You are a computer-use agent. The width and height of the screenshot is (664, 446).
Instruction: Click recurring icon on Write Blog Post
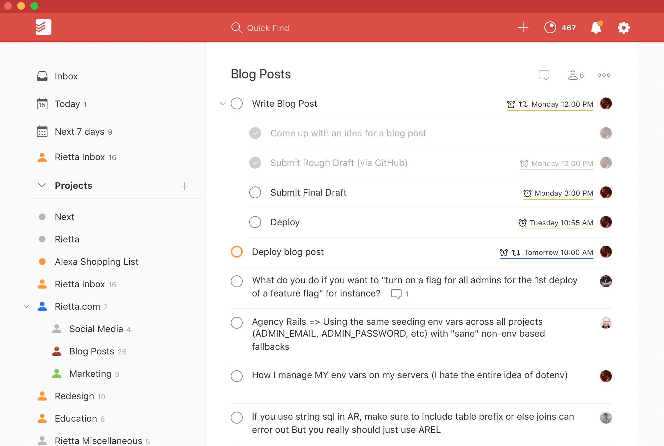523,104
